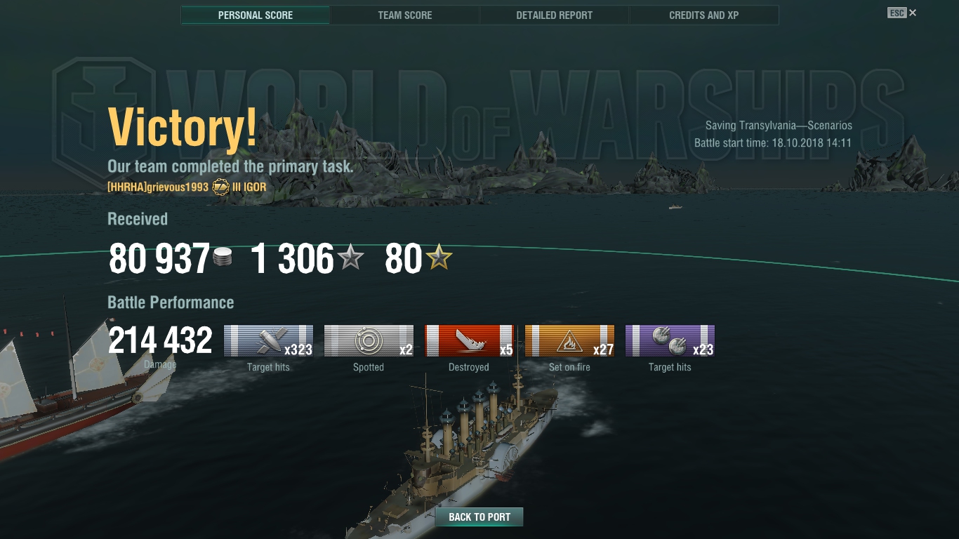
Task: Select the Personal Score tab
Action: click(x=256, y=15)
